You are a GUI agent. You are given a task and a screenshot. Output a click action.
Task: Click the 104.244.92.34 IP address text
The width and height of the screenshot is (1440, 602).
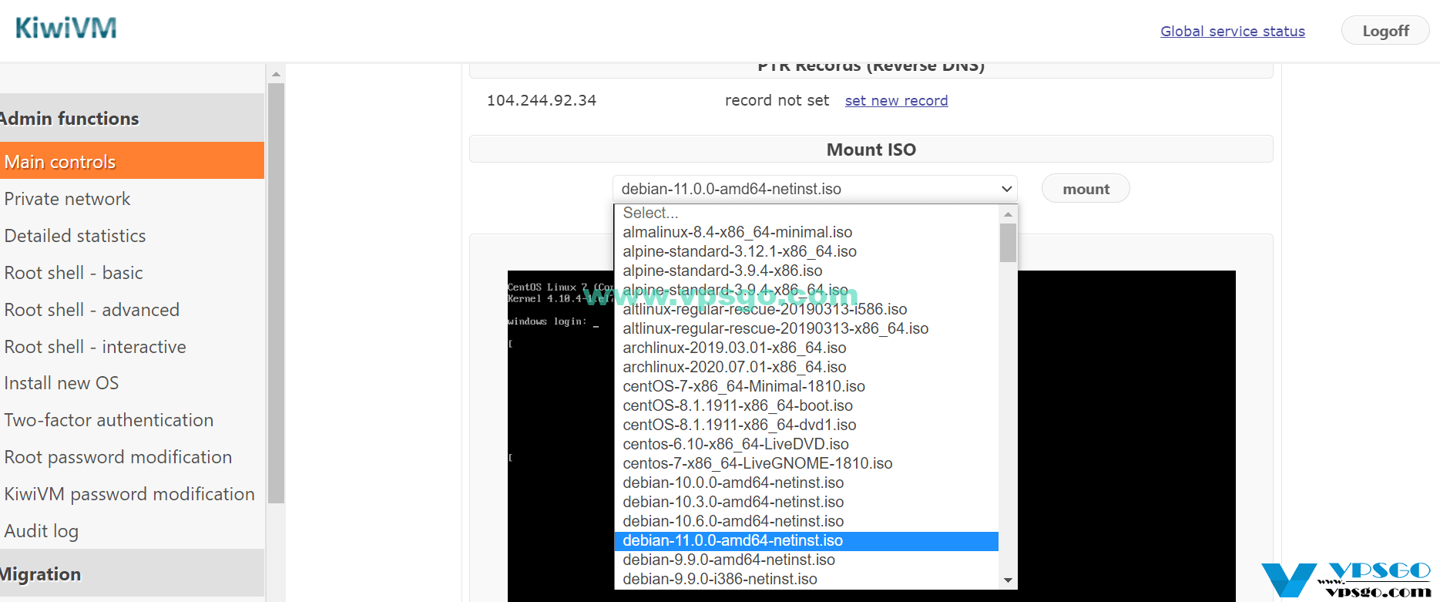542,101
